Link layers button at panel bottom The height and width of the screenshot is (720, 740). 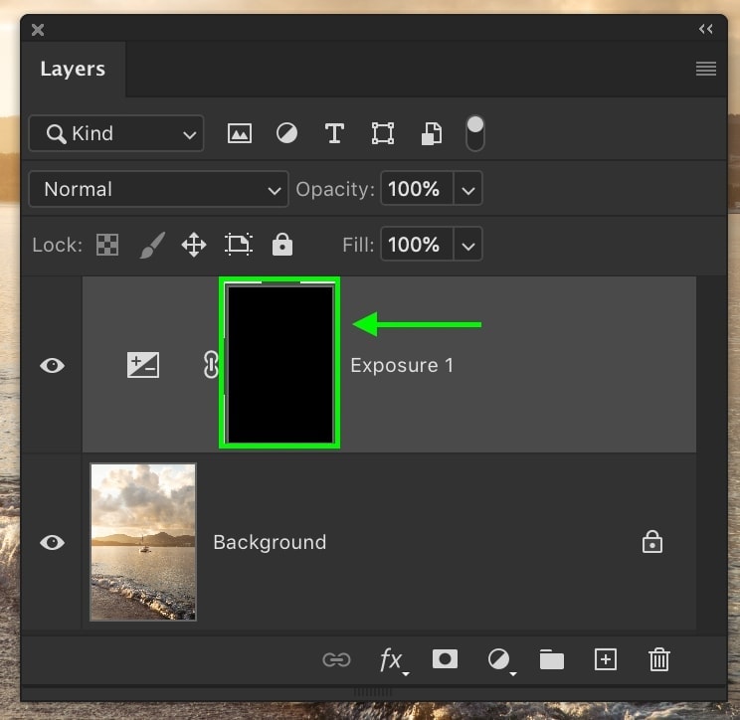[336, 659]
